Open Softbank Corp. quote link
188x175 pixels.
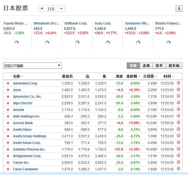click(x=76, y=23)
